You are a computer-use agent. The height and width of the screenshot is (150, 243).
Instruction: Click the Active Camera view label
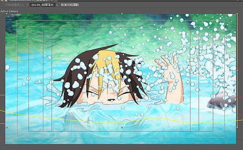coord(9,11)
